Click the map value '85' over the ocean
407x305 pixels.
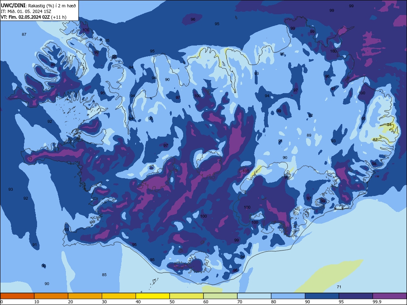pyautogui.click(x=104, y=274)
